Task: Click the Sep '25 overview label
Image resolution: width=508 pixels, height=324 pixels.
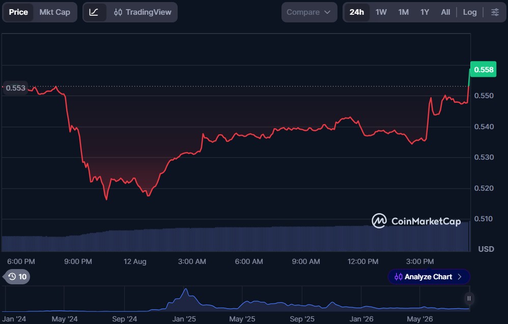Action: click(302, 319)
